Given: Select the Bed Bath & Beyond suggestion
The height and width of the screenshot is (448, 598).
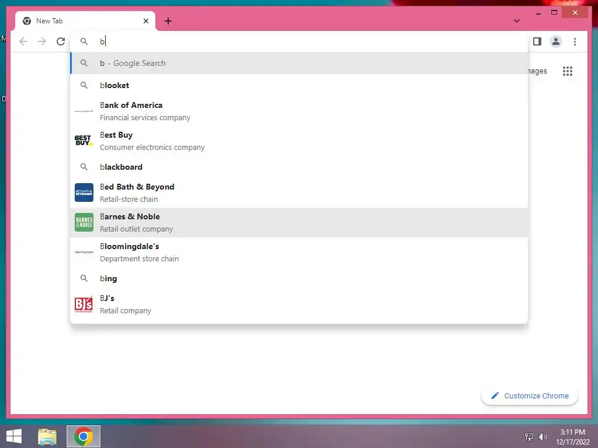Looking at the screenshot, I should point(299,192).
